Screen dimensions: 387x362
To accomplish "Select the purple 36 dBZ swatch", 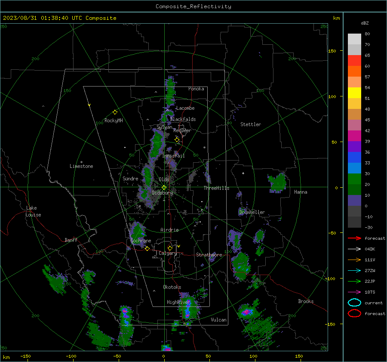I will [x=354, y=147].
